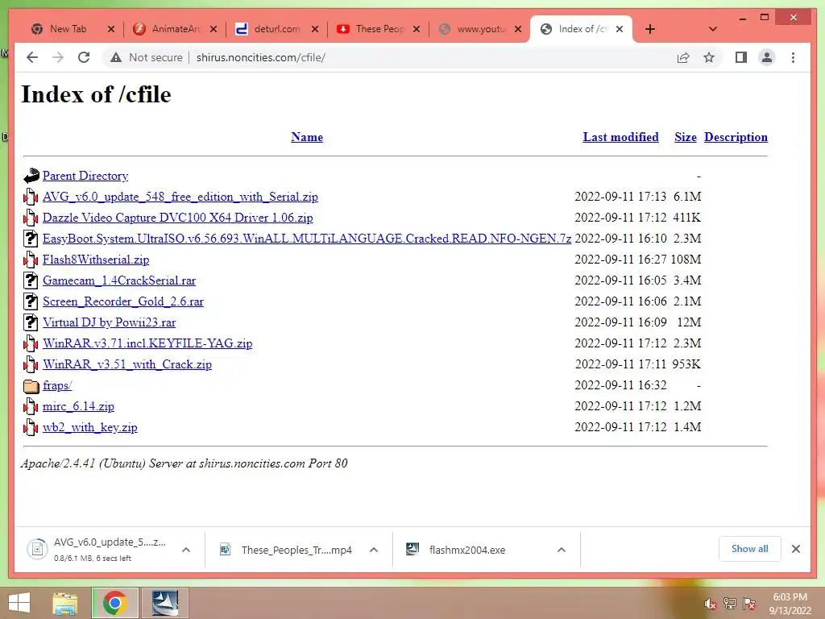Open the Parent Directory link
Image resolution: width=825 pixels, height=619 pixels.
[x=85, y=176]
